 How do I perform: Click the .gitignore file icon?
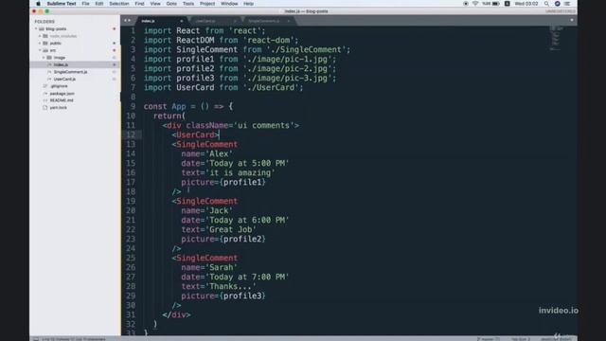click(45, 86)
